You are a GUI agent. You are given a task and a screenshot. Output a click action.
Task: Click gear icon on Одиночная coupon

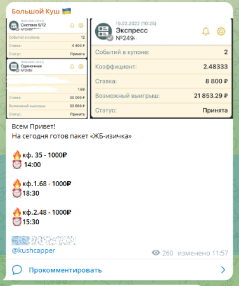click(x=81, y=67)
